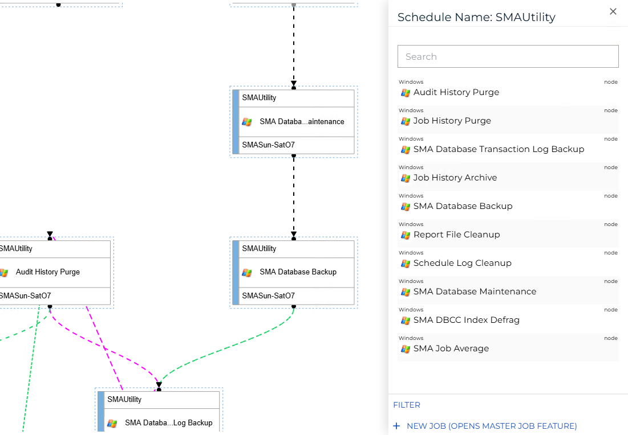Click SMASun-SatO7 frequency of SMA Database Backup node

[x=268, y=296]
